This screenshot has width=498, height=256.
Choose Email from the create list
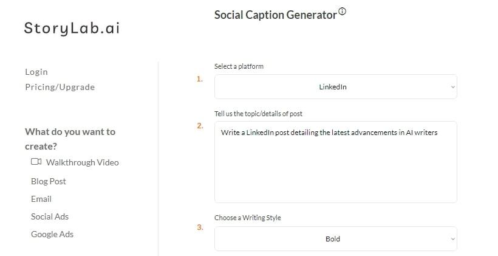pyautogui.click(x=41, y=199)
